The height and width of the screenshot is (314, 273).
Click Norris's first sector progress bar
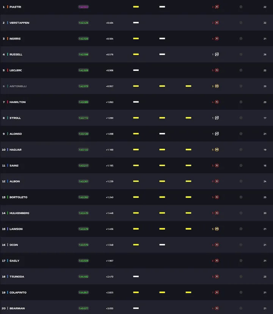(x=136, y=39)
